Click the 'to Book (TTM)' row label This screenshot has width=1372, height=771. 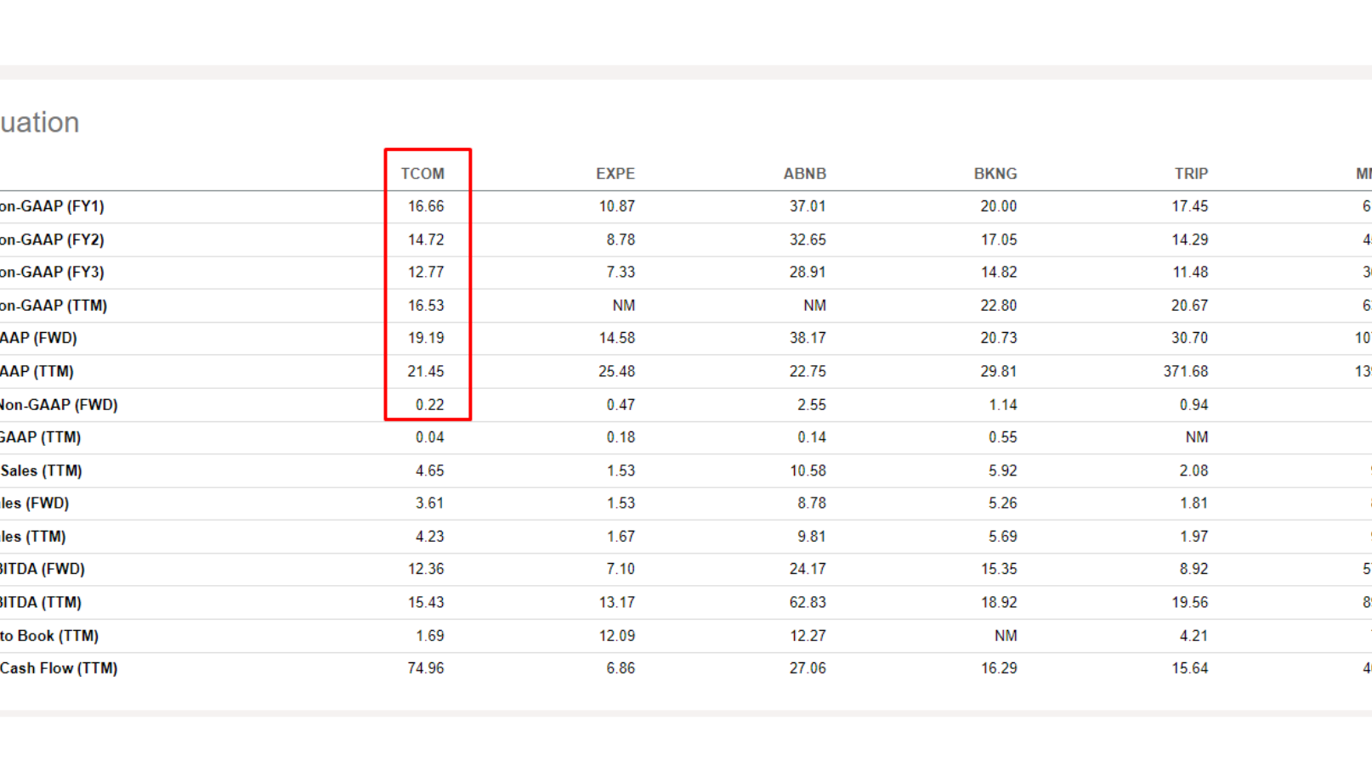tap(49, 635)
